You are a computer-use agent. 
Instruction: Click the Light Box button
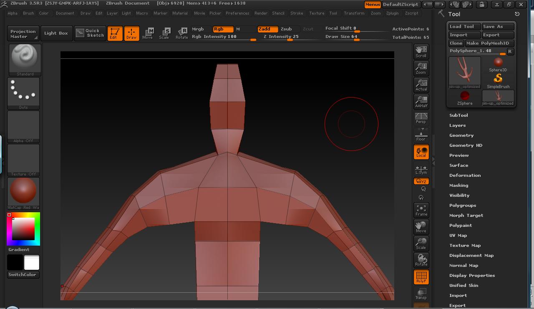tap(56, 33)
